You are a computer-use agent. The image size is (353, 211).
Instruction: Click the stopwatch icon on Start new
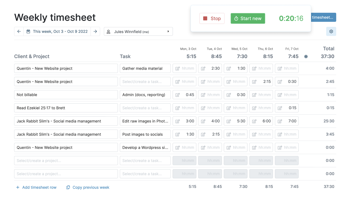[236, 18]
